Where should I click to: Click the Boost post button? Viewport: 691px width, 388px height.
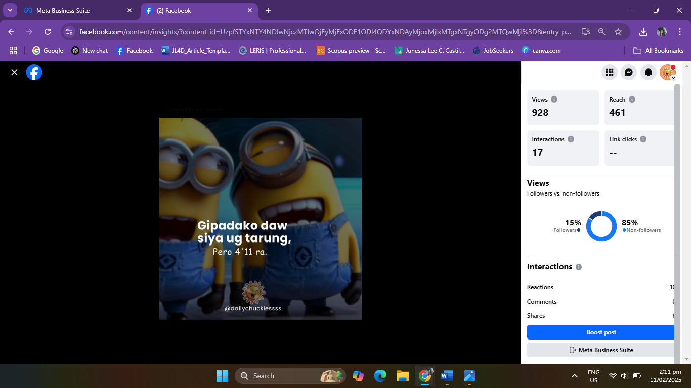600,332
